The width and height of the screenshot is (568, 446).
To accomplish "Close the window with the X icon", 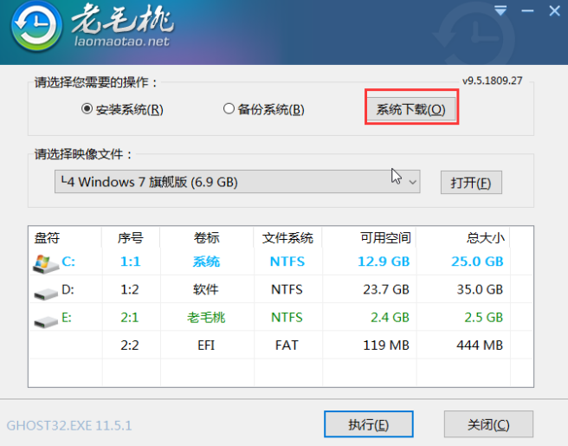I will pos(550,11).
